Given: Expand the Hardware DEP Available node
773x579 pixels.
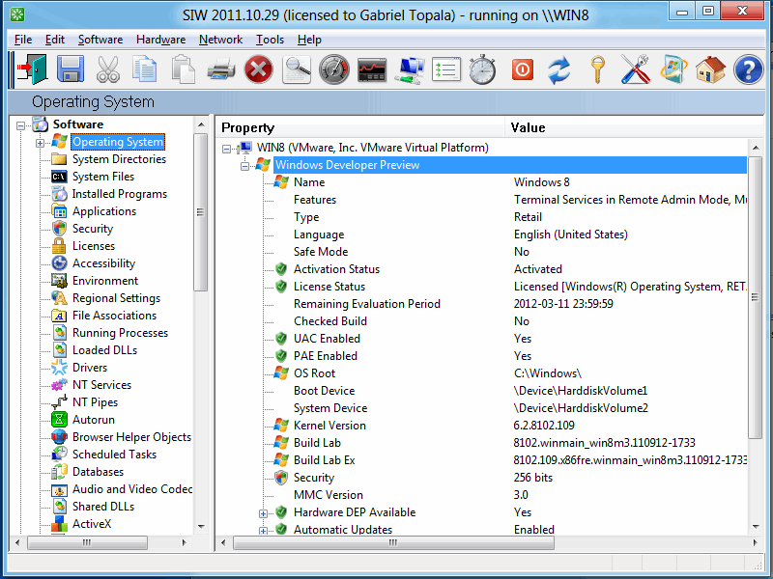Looking at the screenshot, I should 264,512.
